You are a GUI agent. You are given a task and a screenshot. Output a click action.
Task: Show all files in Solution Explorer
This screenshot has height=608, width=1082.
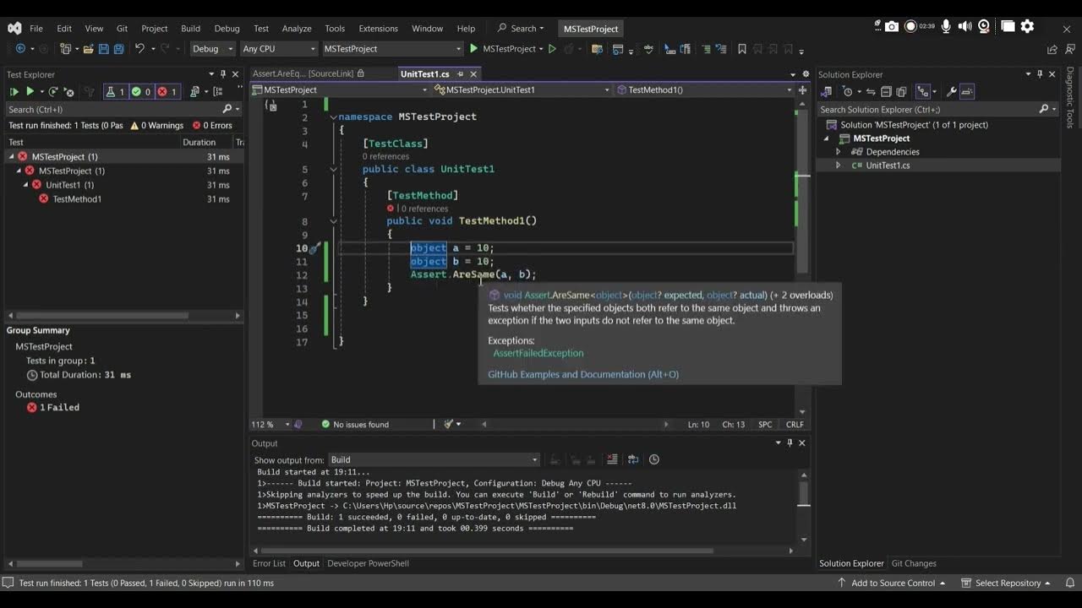point(901,91)
